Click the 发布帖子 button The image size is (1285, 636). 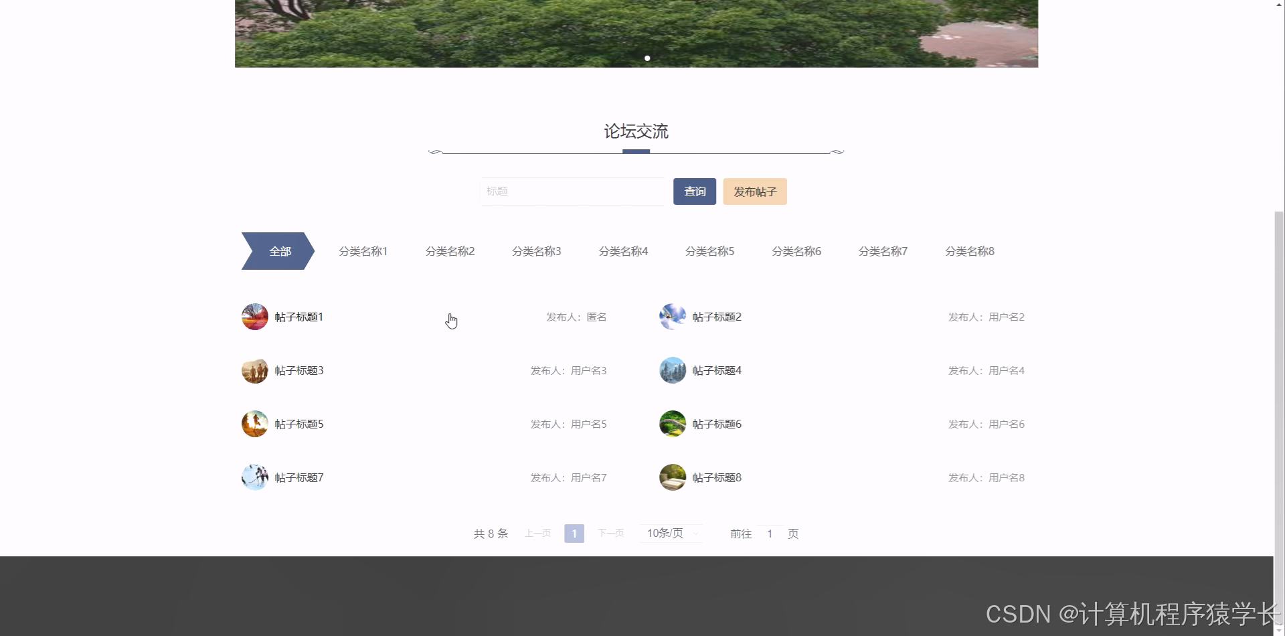(754, 191)
